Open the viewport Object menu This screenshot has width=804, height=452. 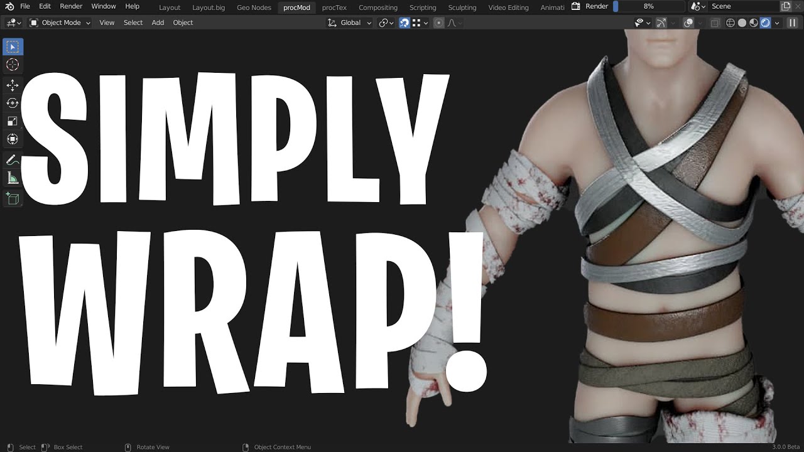[x=183, y=23]
